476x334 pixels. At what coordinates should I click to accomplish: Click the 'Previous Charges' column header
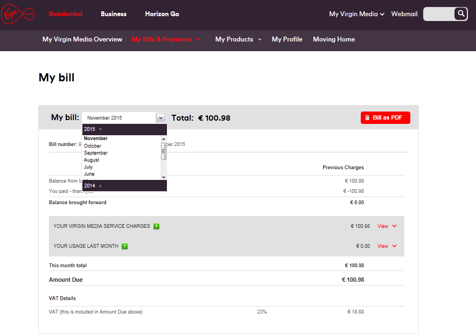coord(343,168)
